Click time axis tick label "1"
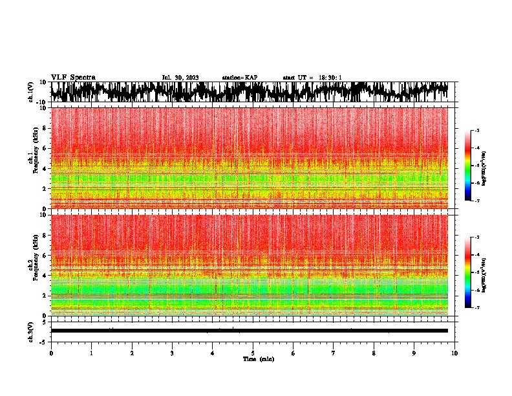The image size is (512, 396). [91, 353]
